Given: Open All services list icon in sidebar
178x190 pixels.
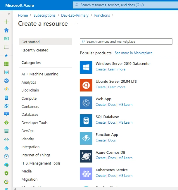Looking at the screenshot, I should point(6,47).
